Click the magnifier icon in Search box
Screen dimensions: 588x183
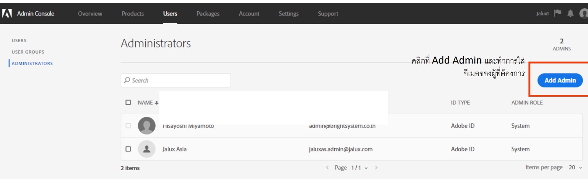(127, 80)
